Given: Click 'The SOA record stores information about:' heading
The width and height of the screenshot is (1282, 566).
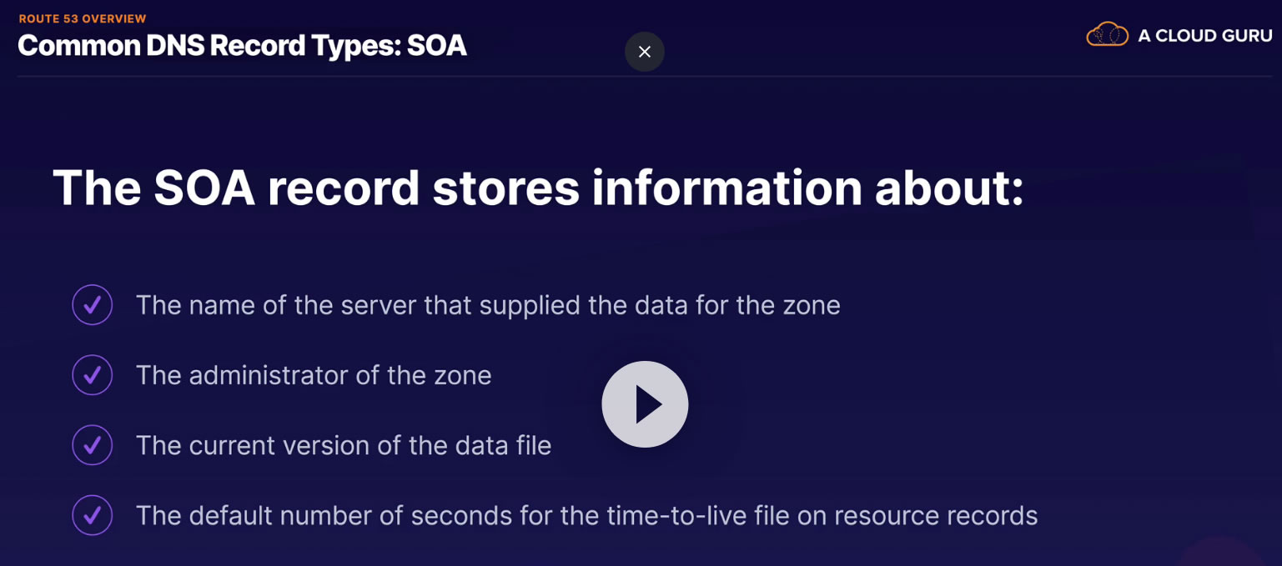Looking at the screenshot, I should coord(538,188).
